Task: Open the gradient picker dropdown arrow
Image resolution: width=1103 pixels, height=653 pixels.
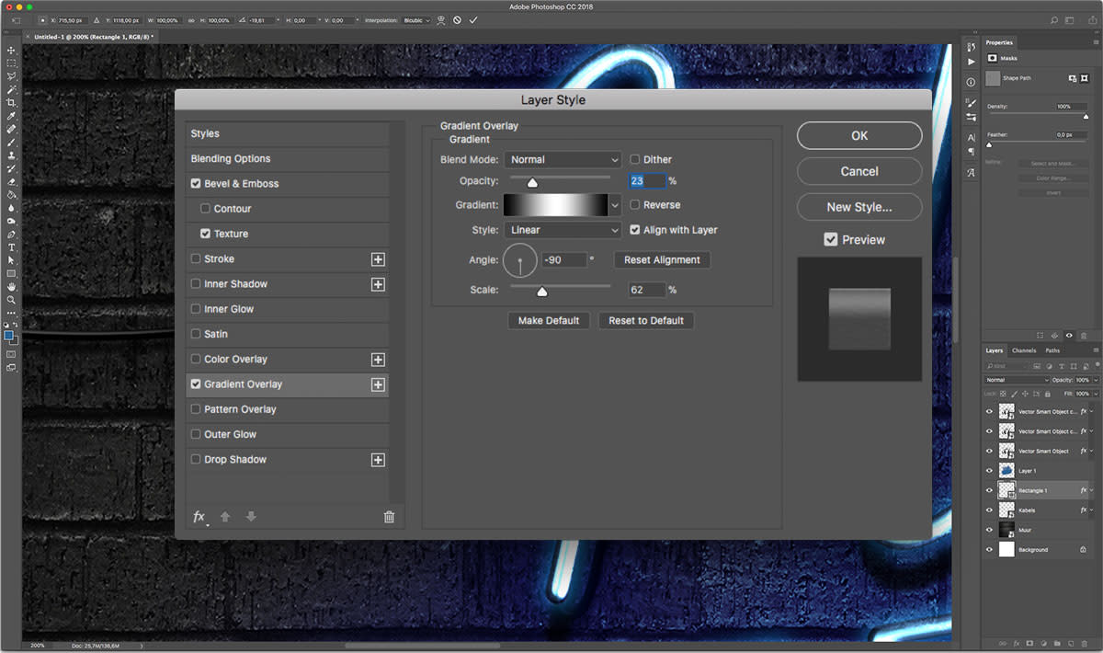Action: coord(615,205)
